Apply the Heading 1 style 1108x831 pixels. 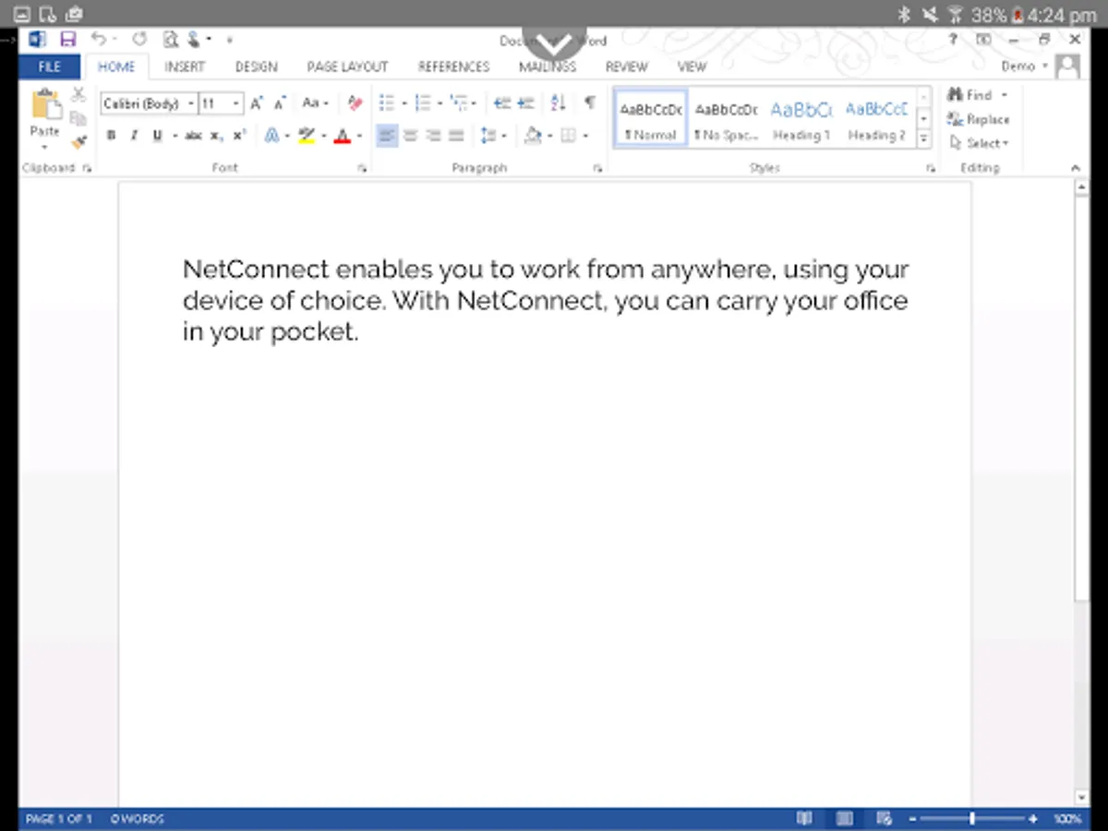(x=801, y=118)
